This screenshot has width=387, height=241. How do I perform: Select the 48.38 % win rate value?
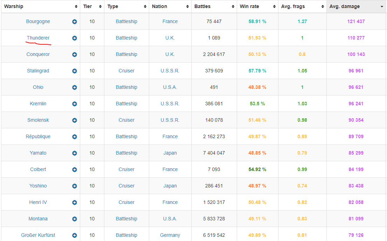click(x=257, y=87)
